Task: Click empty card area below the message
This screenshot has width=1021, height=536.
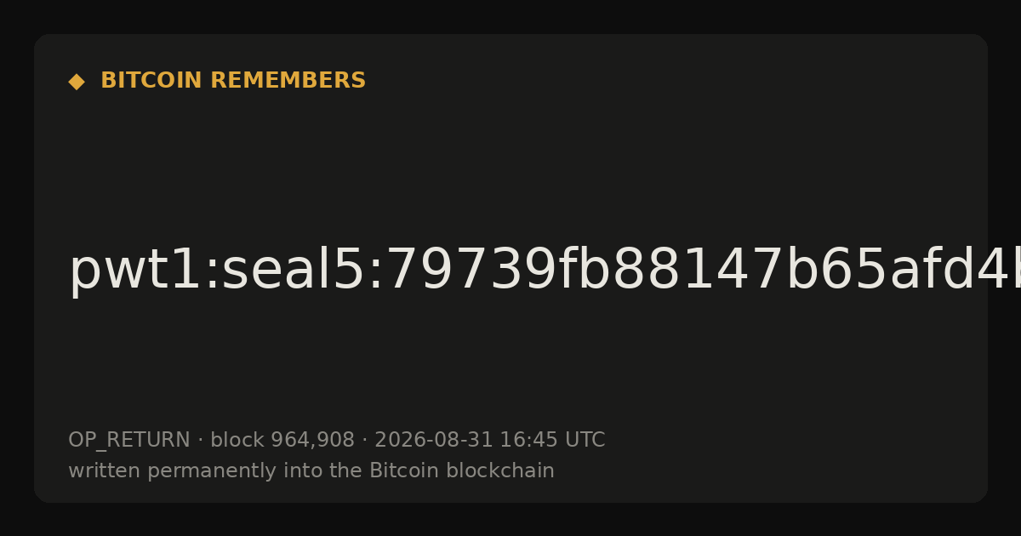Action: (510, 366)
